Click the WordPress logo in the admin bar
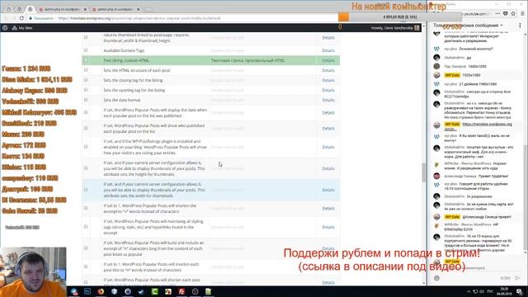This screenshot has width=528, height=297. 5,28
